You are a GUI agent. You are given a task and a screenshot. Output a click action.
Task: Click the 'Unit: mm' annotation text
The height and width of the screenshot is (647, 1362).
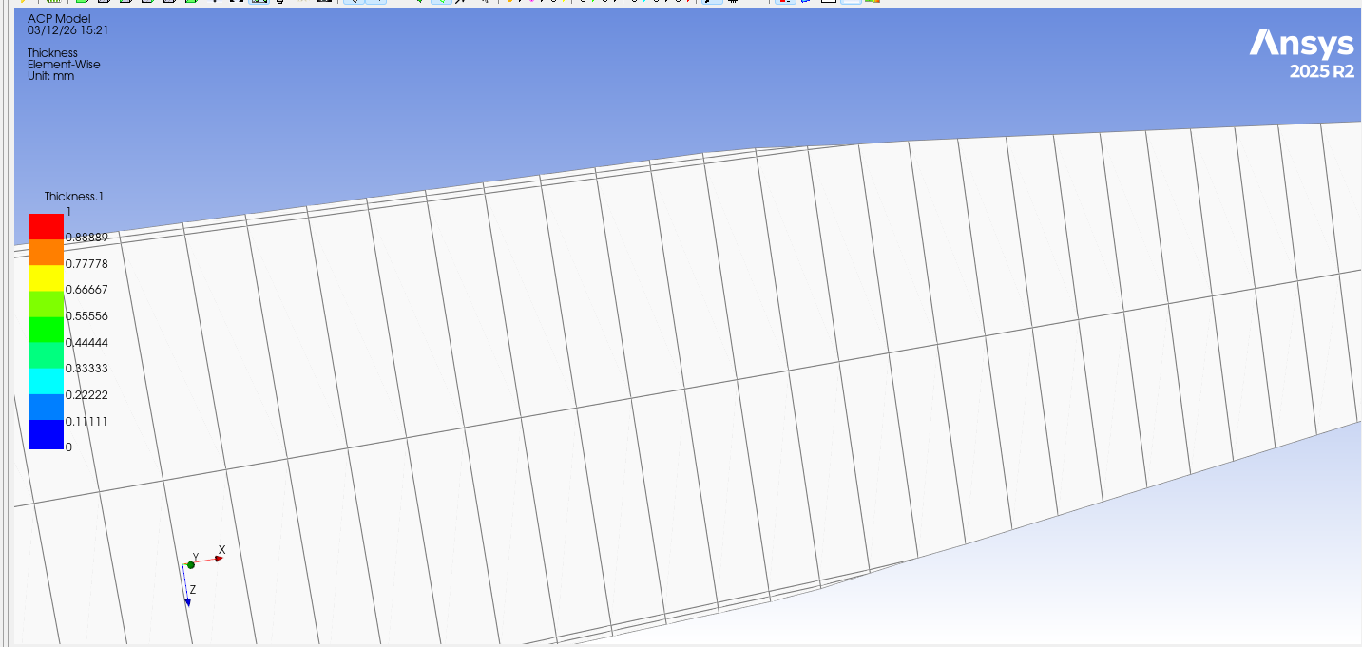[50, 76]
